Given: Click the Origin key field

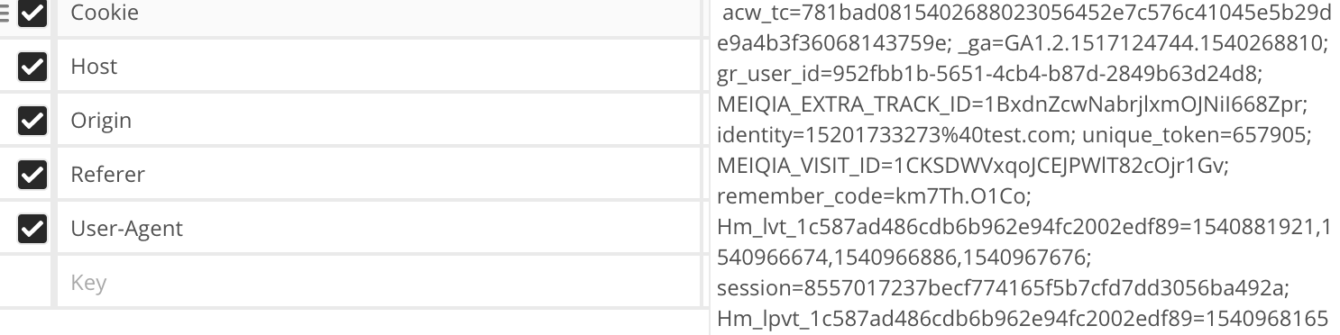Looking at the screenshot, I should (379, 120).
